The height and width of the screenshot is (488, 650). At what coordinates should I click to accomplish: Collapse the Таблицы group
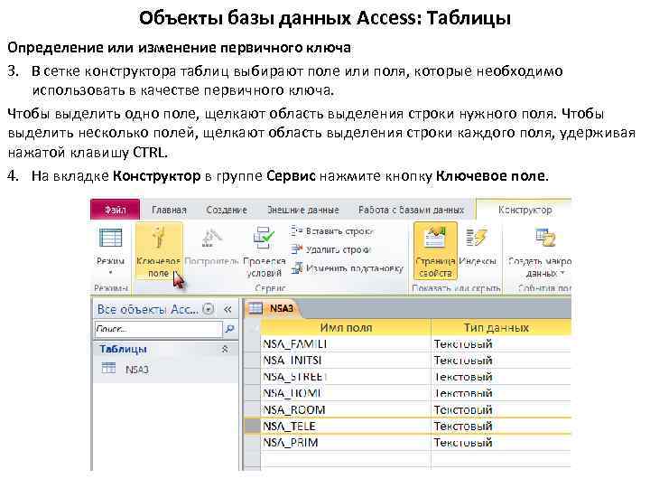click(x=225, y=349)
